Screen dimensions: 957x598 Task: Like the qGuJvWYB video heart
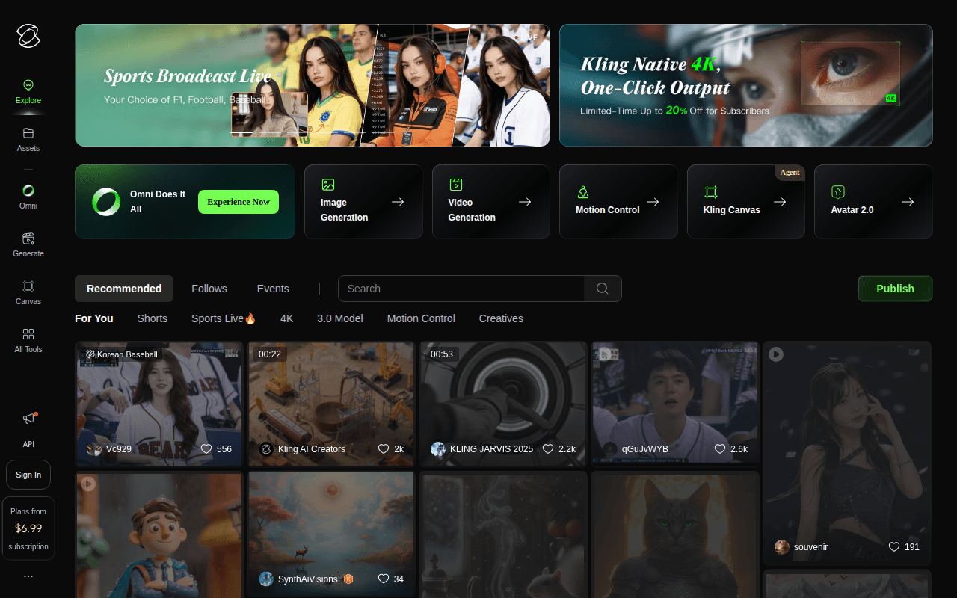coord(720,449)
